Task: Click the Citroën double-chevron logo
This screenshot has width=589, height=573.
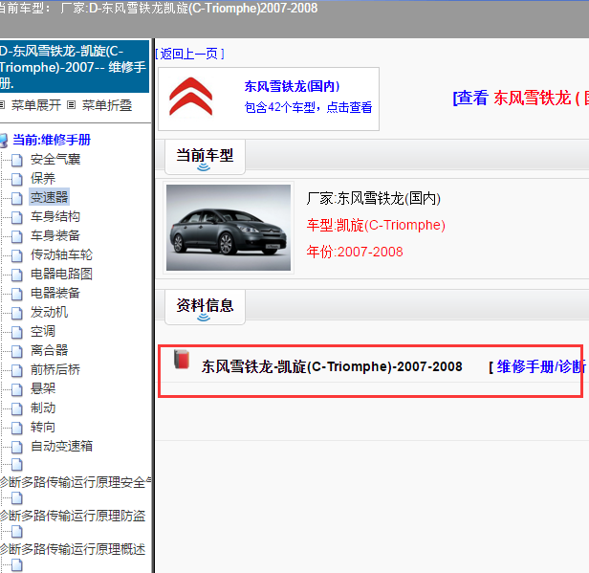Action: coord(191,97)
